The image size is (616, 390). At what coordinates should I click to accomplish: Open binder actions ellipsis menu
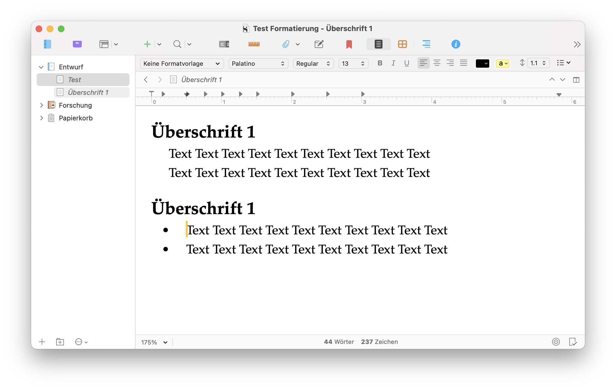coord(81,342)
